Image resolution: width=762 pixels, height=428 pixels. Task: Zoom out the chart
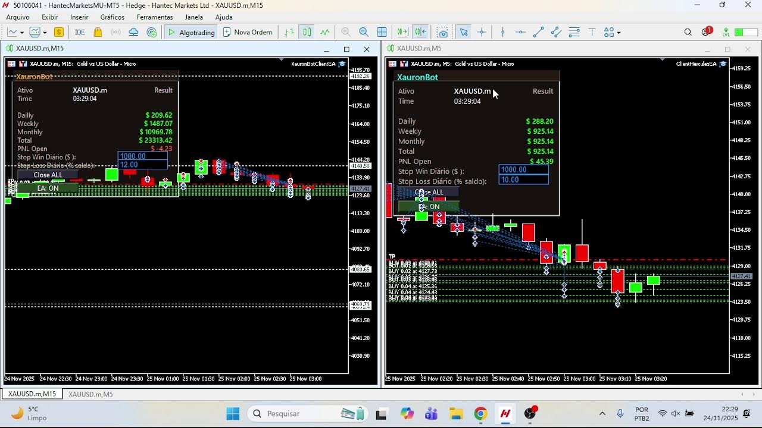pyautogui.click(x=364, y=32)
